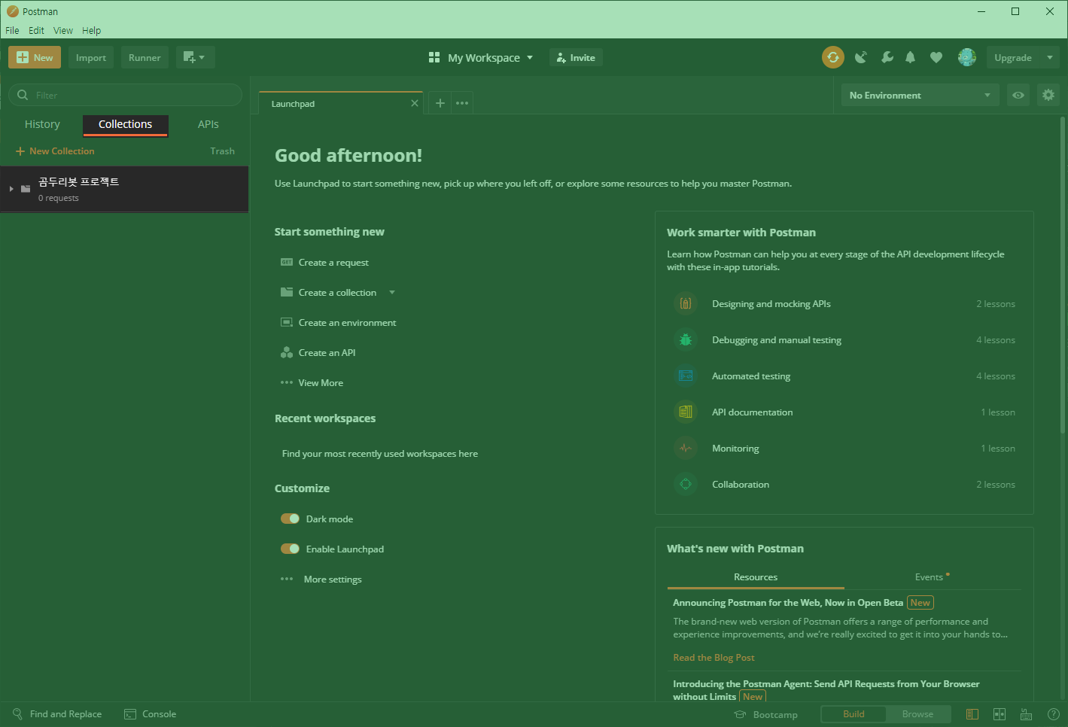Click the Runner button
1068x727 pixels.
click(145, 57)
